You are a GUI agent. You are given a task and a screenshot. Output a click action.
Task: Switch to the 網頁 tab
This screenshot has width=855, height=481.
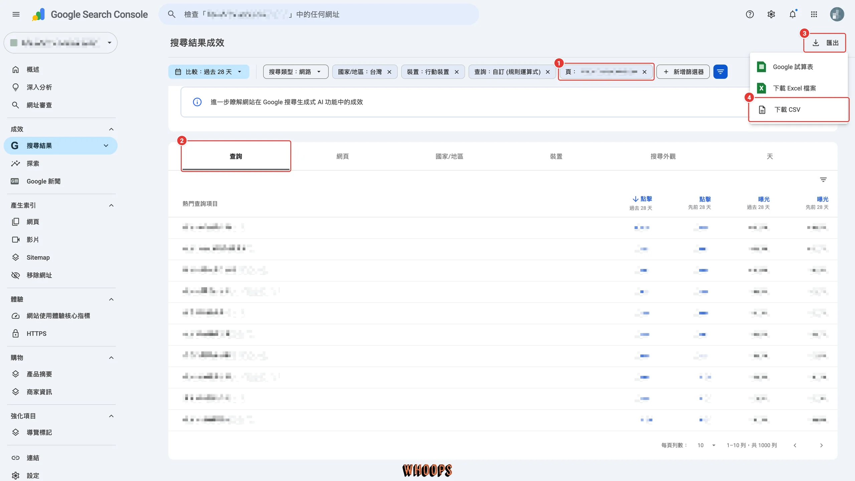click(x=343, y=156)
